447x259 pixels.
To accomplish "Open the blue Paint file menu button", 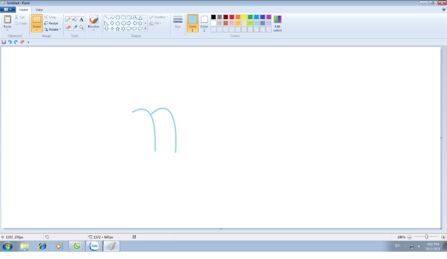I will 8,10.
